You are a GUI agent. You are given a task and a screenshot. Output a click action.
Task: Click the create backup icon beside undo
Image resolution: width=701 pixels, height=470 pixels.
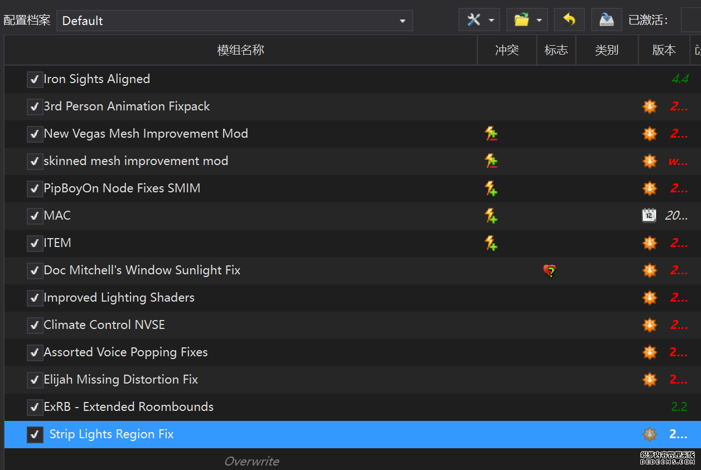(606, 21)
